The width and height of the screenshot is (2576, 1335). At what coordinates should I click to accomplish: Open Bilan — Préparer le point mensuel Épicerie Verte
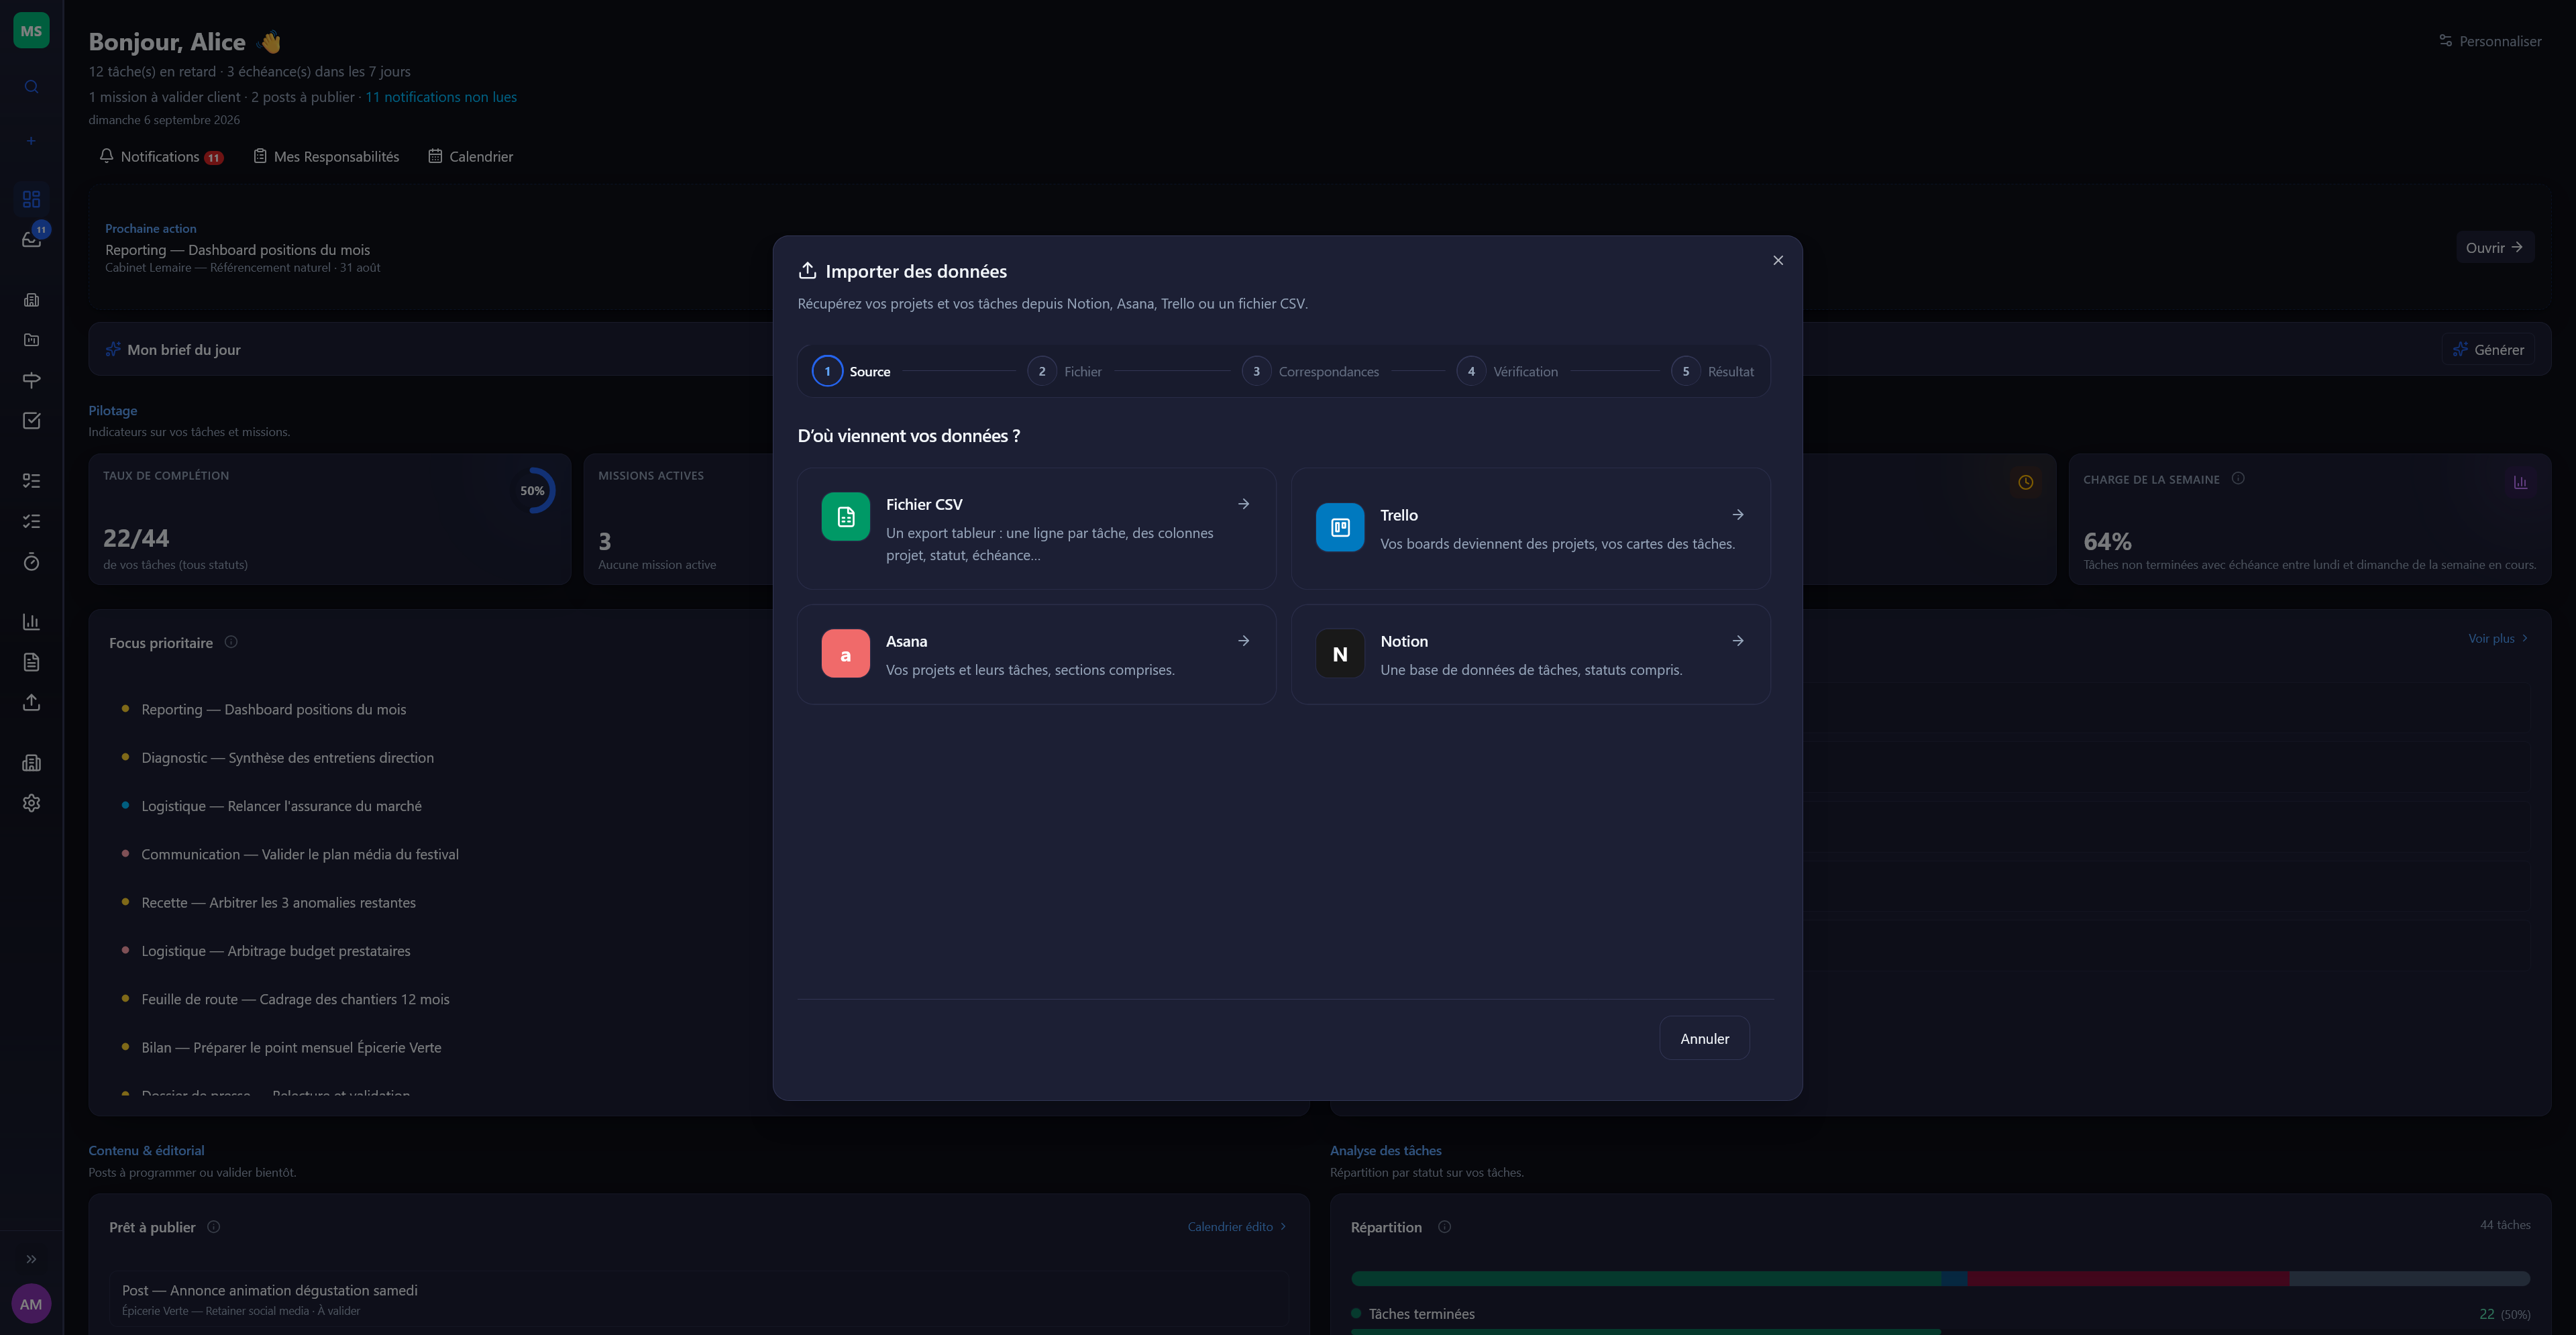(291, 1048)
